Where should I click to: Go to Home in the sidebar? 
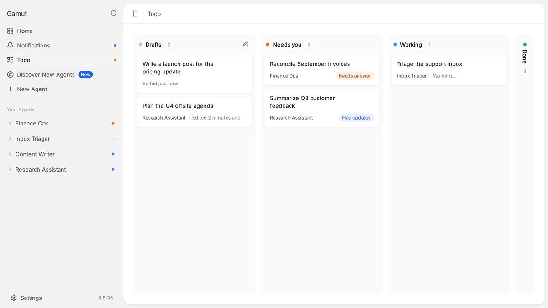point(62,31)
